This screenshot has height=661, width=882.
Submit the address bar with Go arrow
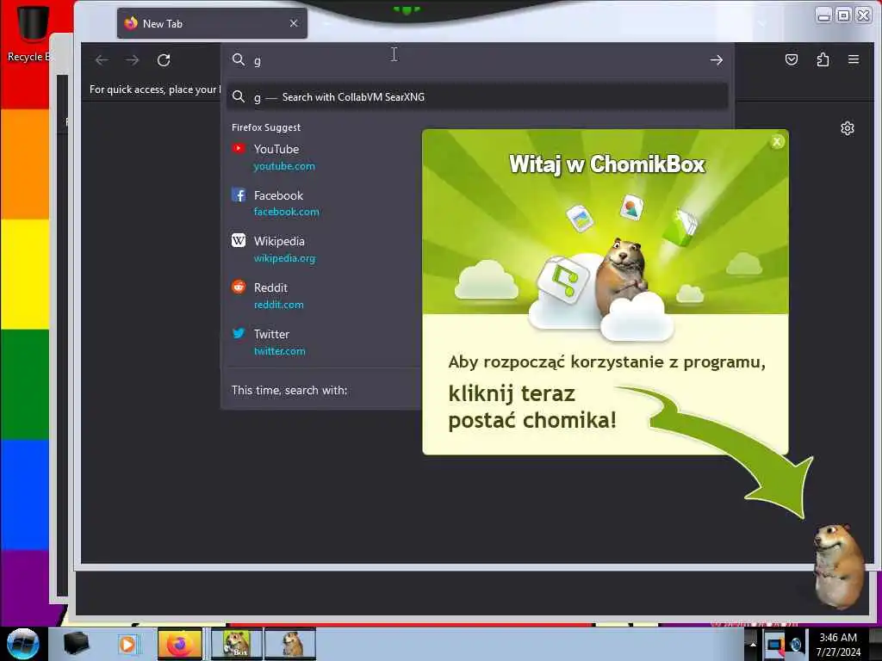pyautogui.click(x=716, y=60)
